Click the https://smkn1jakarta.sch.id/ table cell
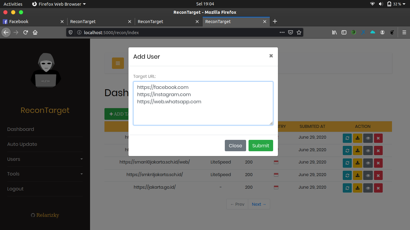 pyautogui.click(x=155, y=175)
